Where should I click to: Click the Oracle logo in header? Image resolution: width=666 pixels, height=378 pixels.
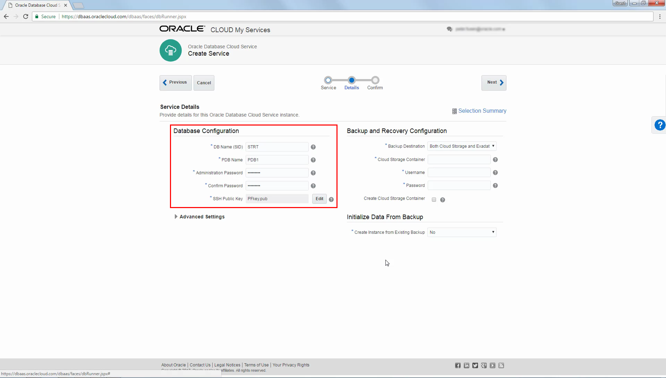(x=182, y=29)
